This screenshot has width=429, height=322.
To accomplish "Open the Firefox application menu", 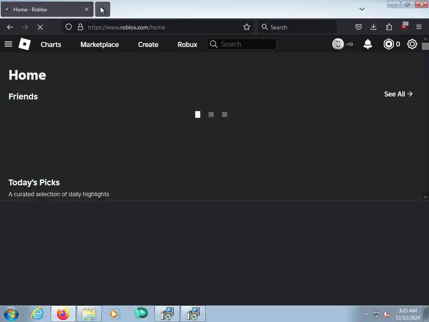I will pos(419,27).
